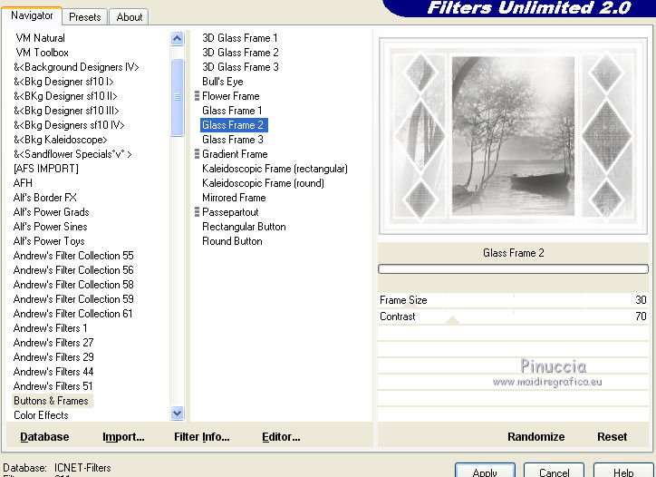The image size is (656, 477).
Task: Select &<Bkg Kaleidoscope> category
Action: point(60,140)
